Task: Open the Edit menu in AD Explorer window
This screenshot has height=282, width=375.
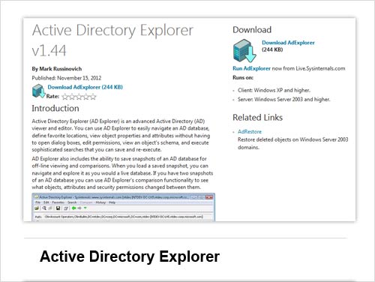Action: [x=46, y=202]
